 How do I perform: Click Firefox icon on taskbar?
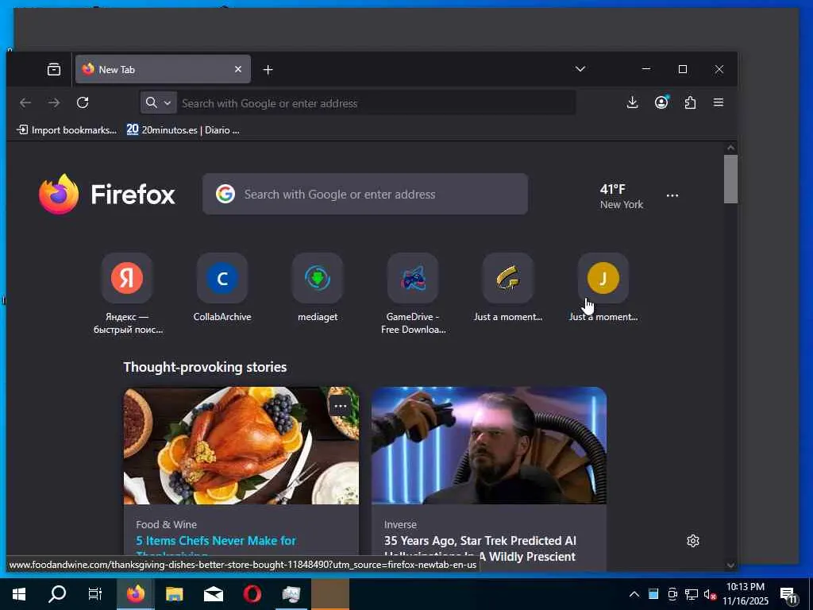click(x=135, y=594)
